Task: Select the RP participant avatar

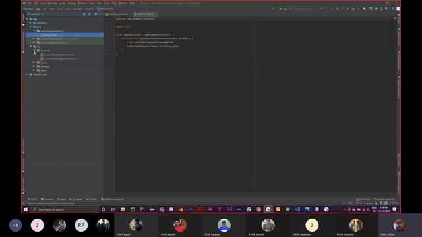Action: coord(81,225)
